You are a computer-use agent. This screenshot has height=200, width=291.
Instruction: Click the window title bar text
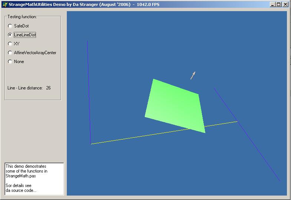coord(84,4)
